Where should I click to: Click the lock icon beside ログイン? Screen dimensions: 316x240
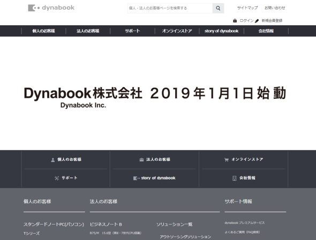pyautogui.click(x=235, y=20)
